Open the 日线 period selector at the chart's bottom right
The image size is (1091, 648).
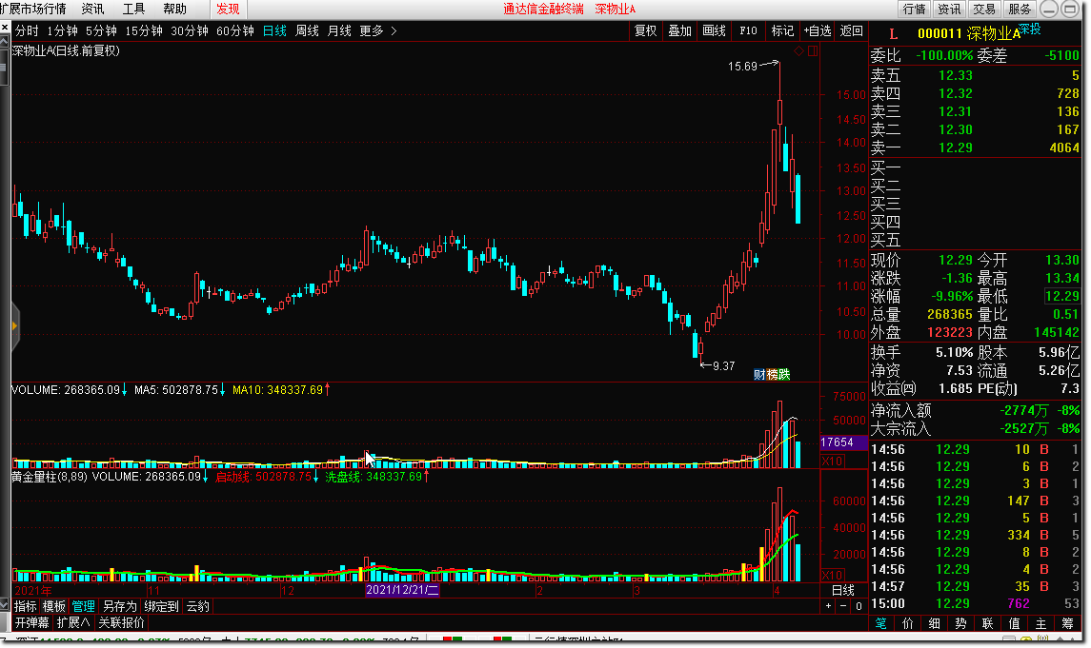[x=843, y=590]
